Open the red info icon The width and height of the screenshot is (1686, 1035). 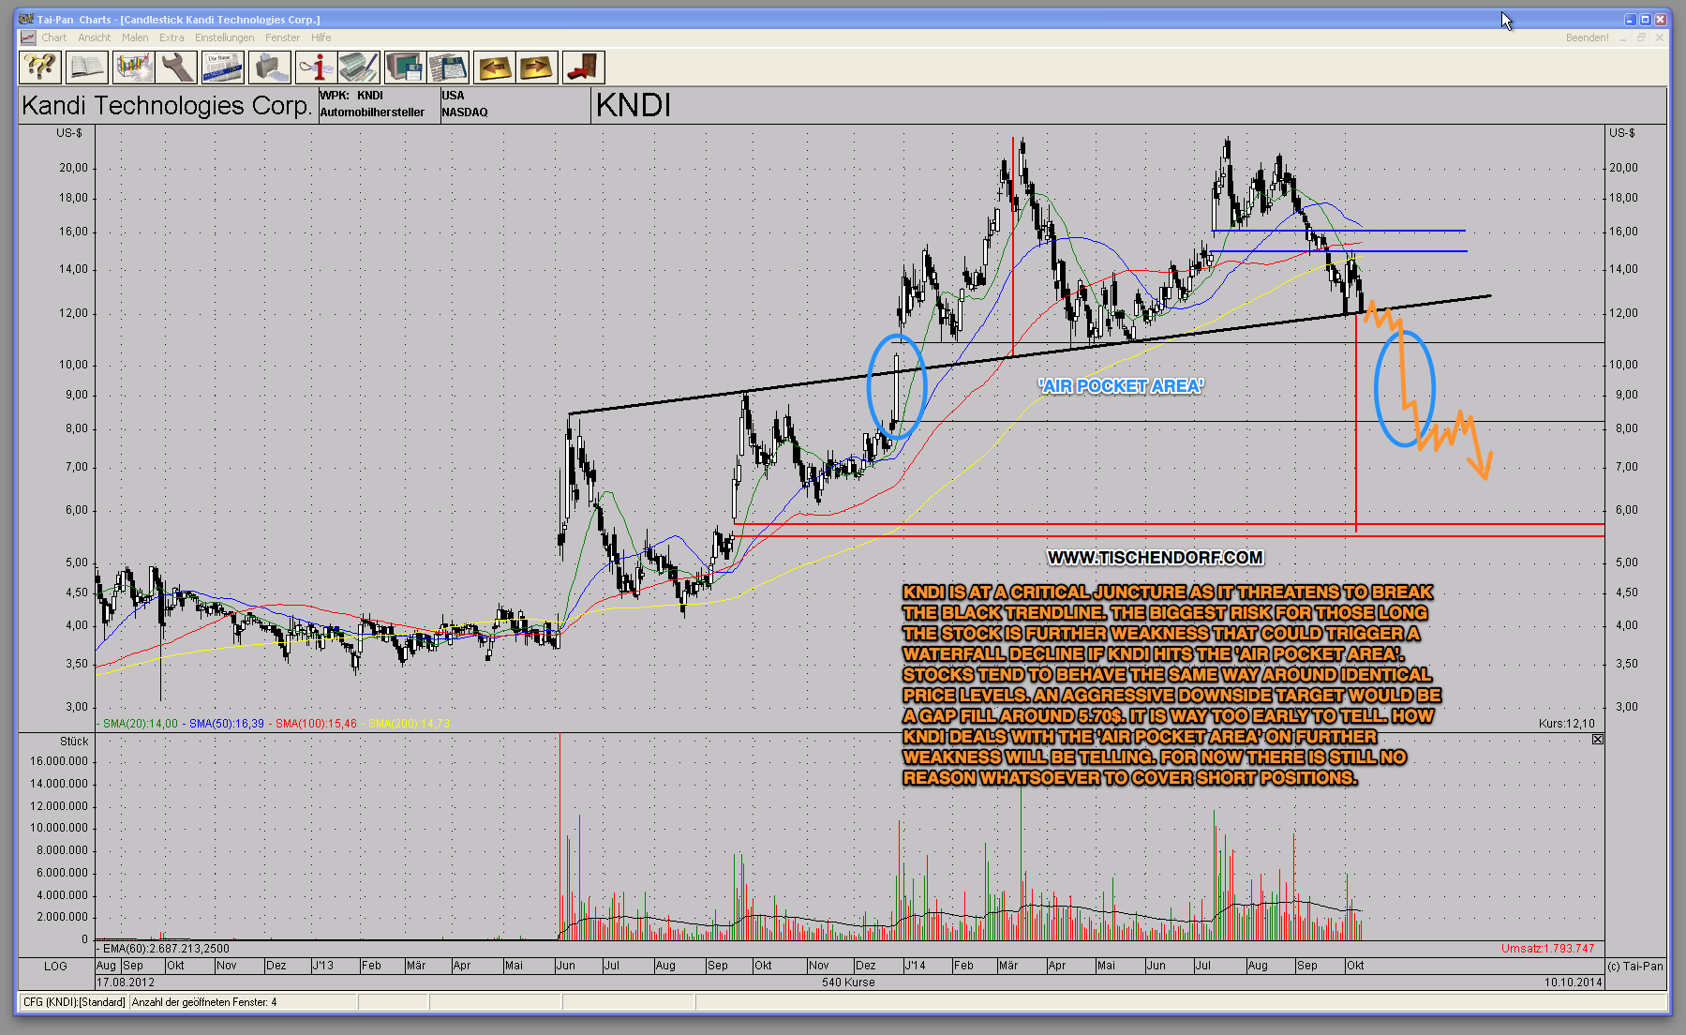316,67
